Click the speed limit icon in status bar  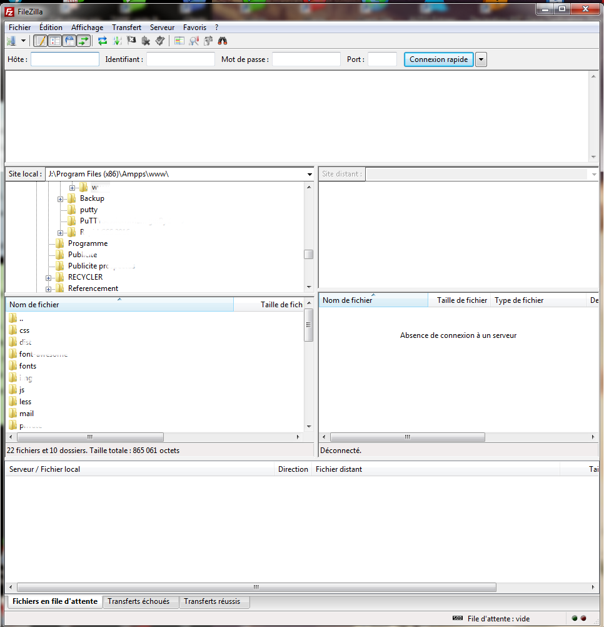tap(458, 618)
